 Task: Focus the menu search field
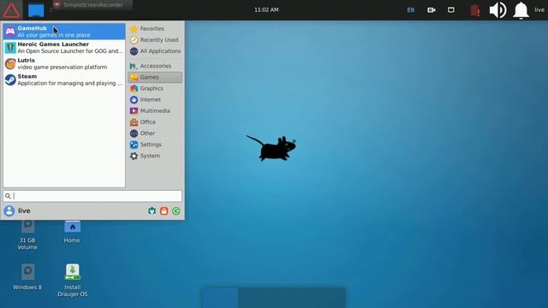coord(92,196)
